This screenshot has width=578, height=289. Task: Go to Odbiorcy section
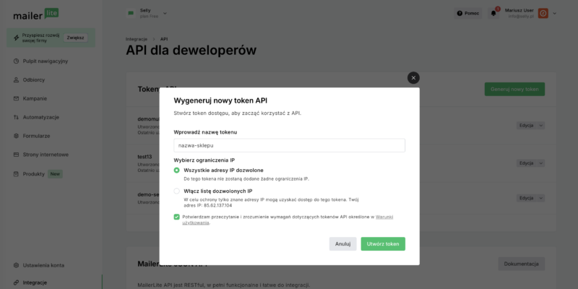point(33,79)
